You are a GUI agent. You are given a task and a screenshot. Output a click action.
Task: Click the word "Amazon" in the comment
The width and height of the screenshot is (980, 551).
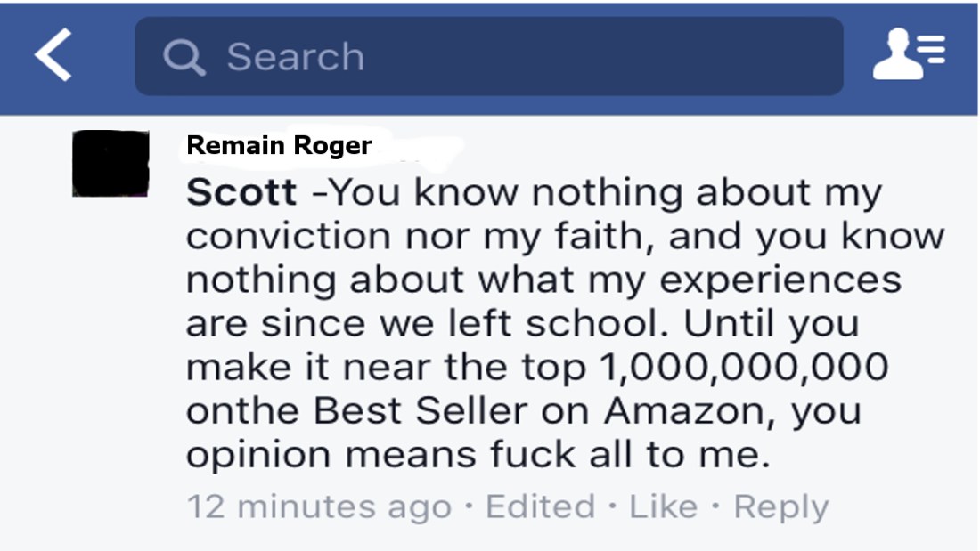(689, 410)
